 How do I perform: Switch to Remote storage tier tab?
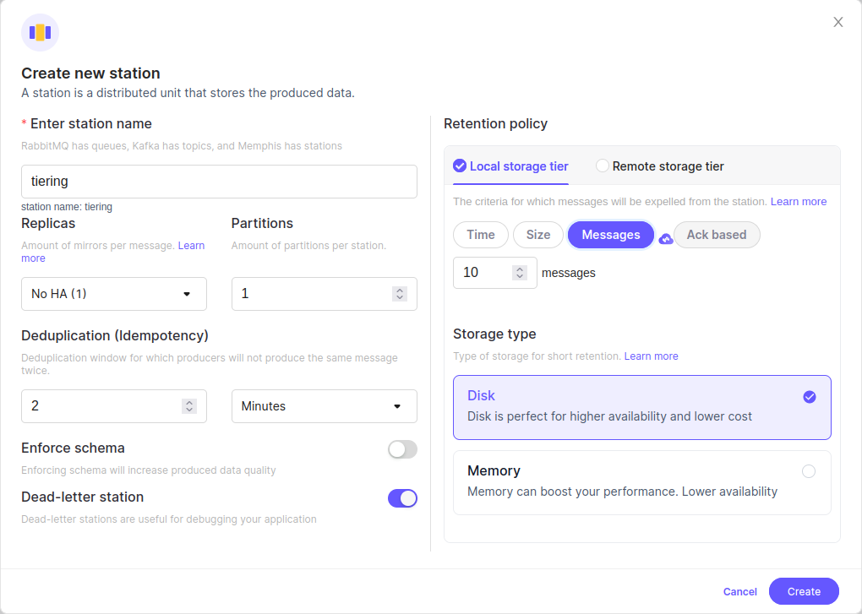click(660, 166)
